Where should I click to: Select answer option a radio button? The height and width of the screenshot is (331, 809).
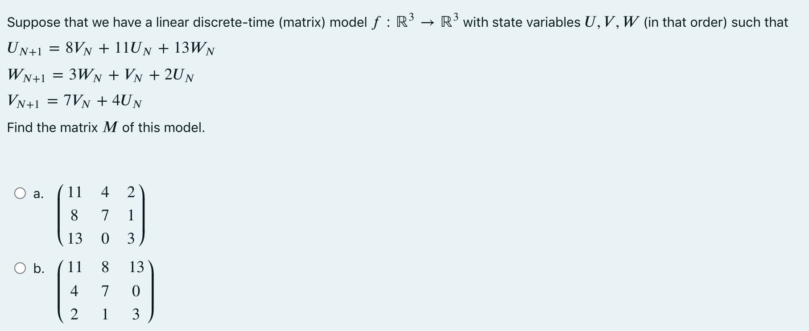point(20,193)
